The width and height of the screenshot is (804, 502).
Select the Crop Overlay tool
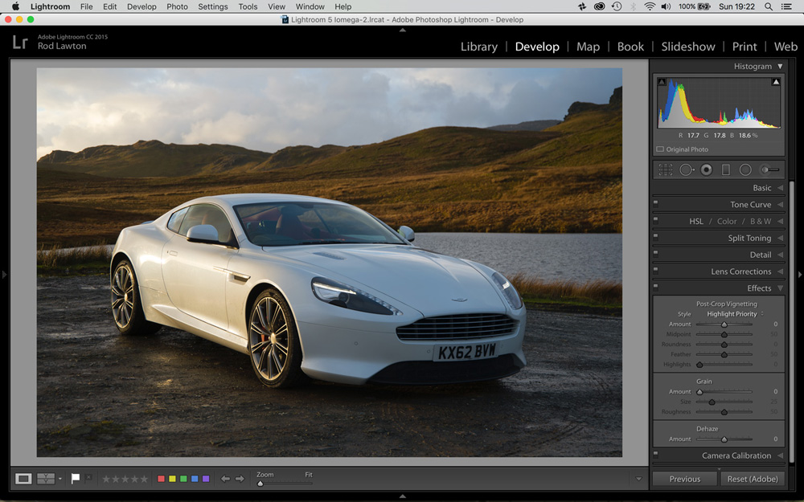666,169
